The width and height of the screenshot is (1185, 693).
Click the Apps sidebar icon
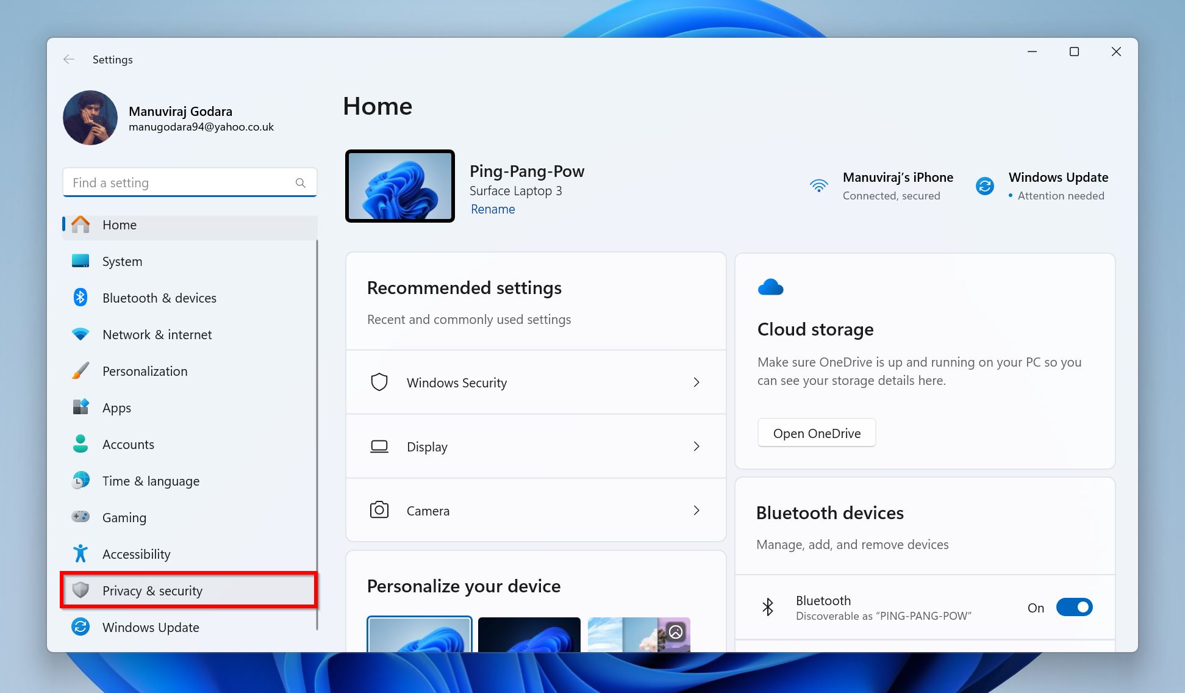pyautogui.click(x=81, y=407)
